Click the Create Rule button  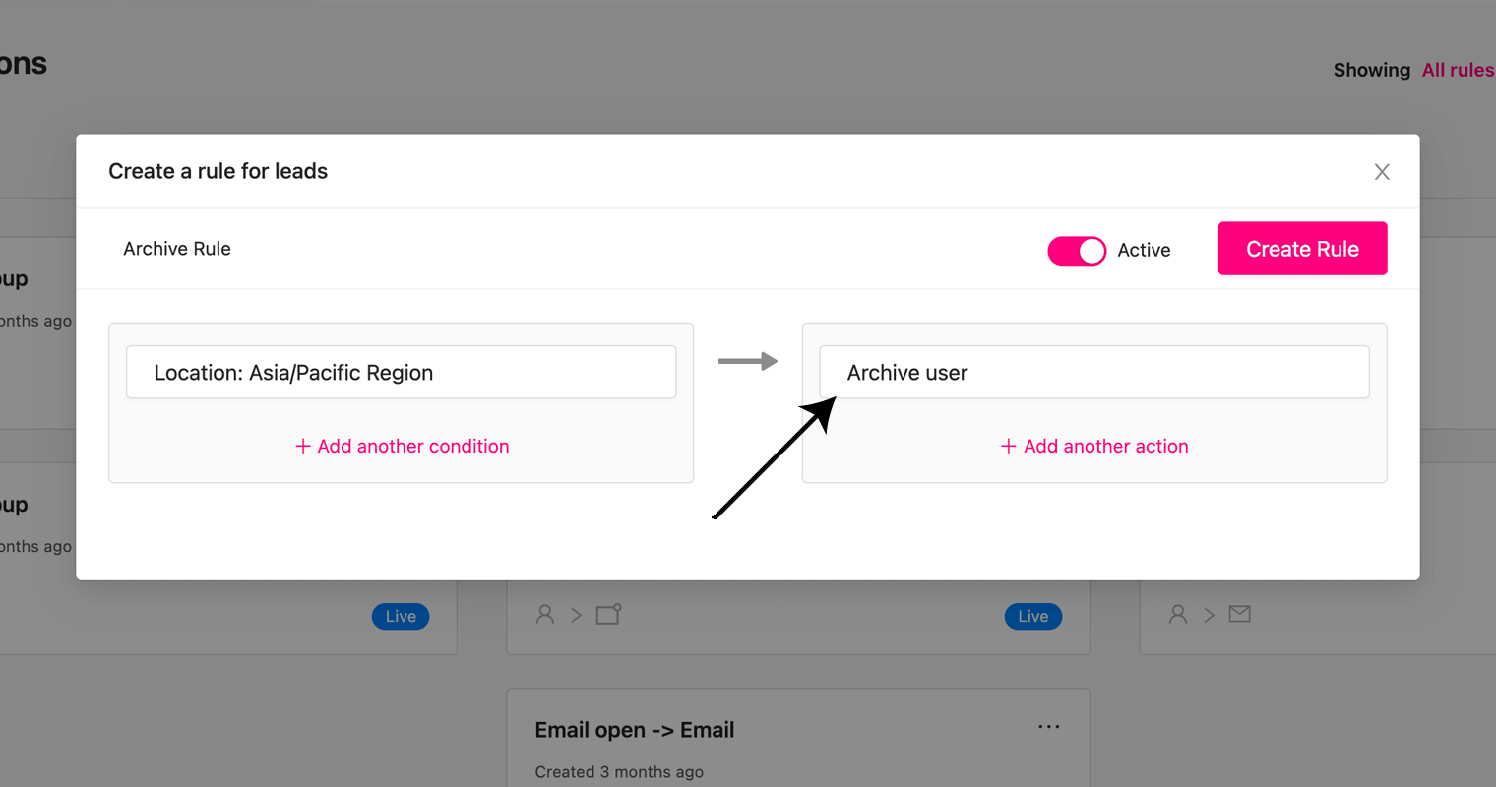pos(1302,249)
